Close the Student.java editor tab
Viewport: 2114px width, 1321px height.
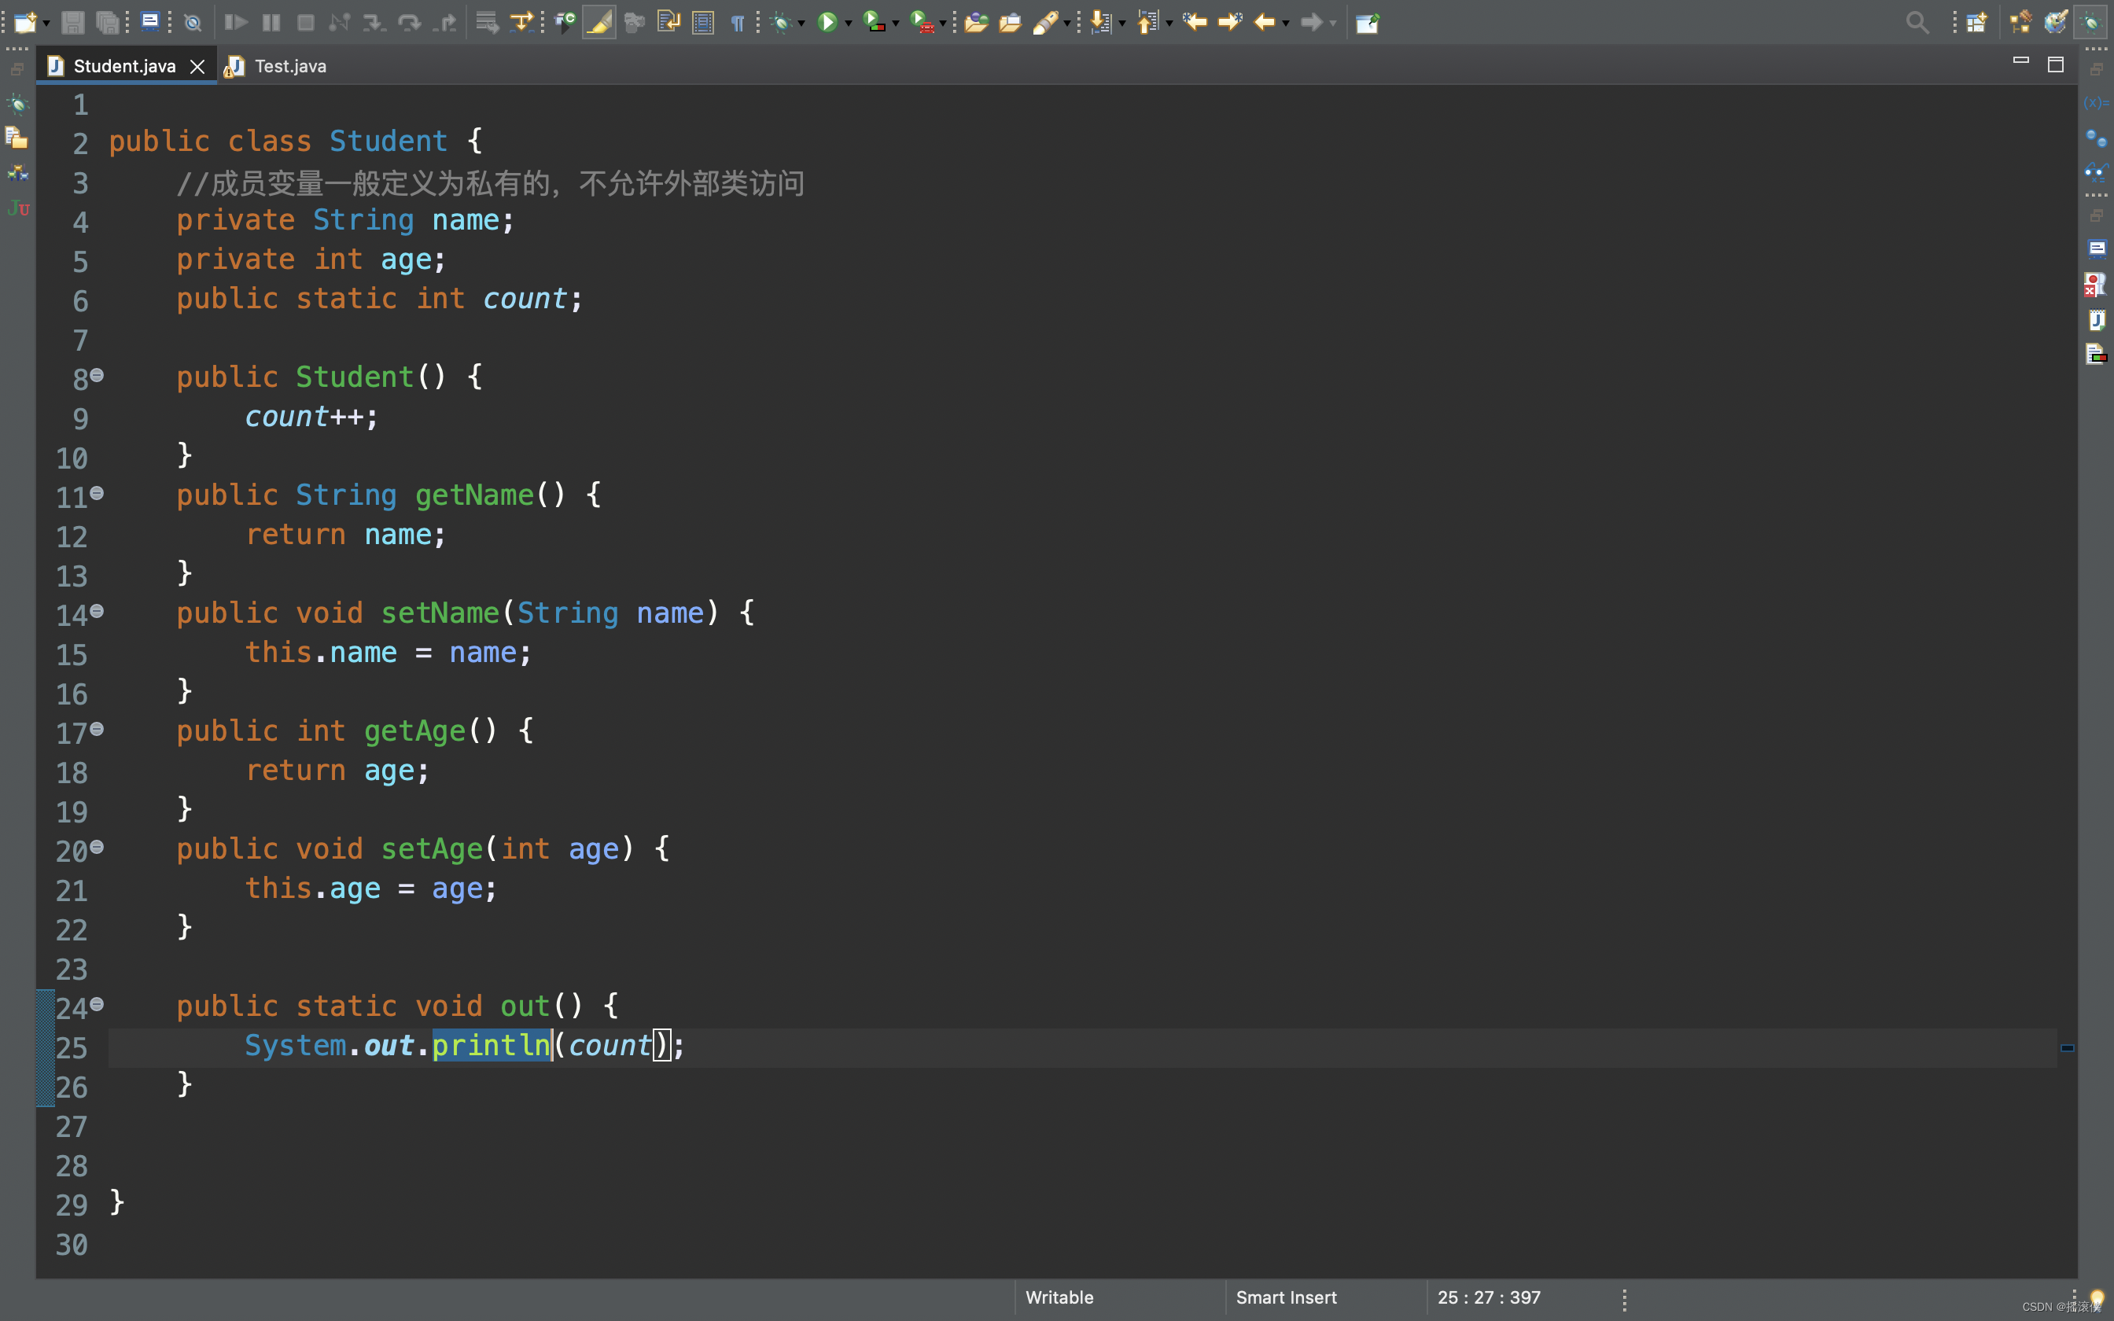pos(197,66)
